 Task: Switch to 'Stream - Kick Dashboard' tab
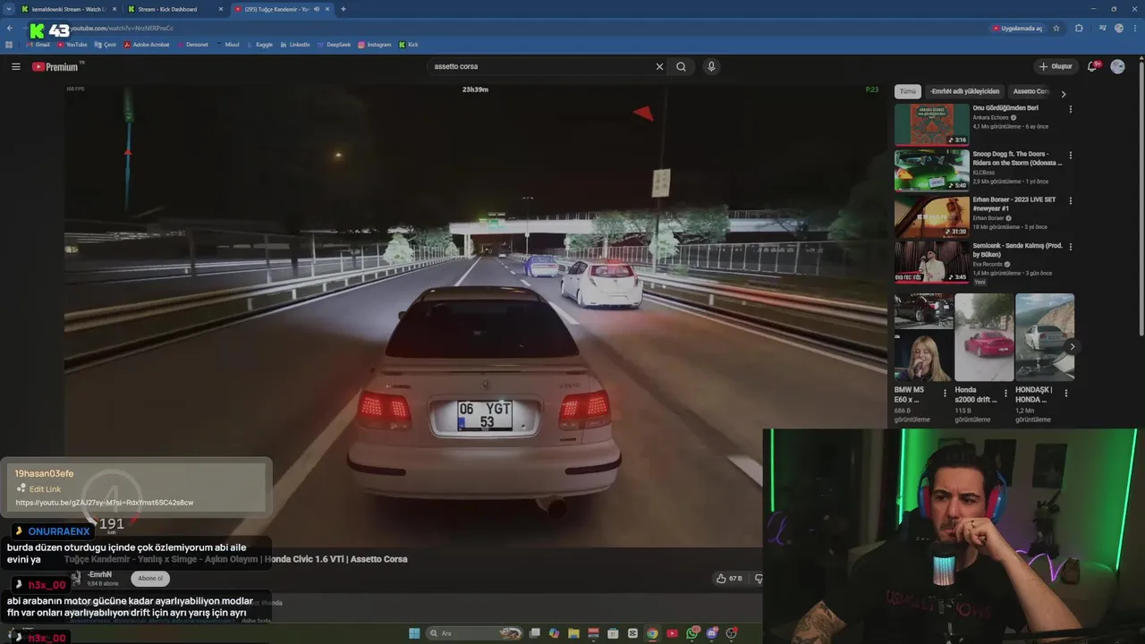pos(174,9)
